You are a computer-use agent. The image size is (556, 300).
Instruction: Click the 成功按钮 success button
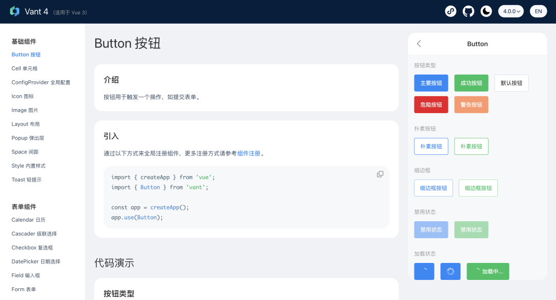(x=471, y=83)
